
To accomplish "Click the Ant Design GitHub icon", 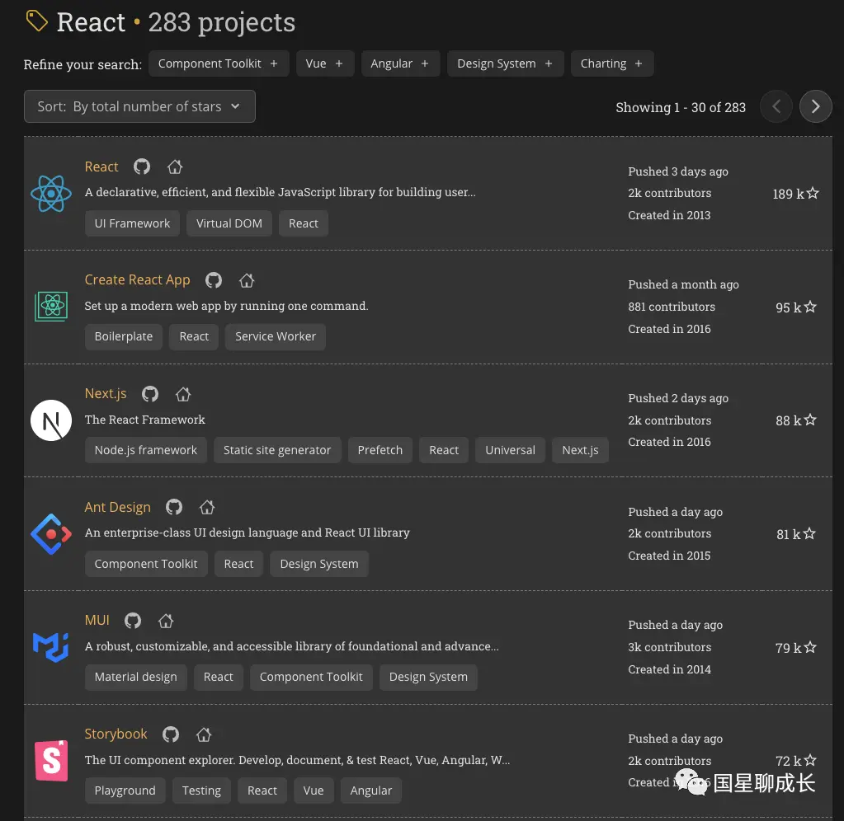I will [x=174, y=507].
